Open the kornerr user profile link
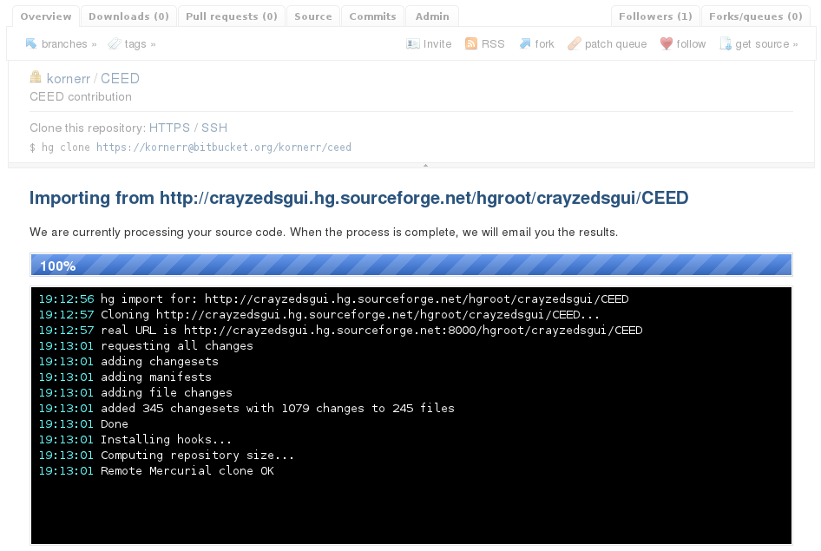The width and height of the screenshot is (821, 551). click(x=69, y=78)
